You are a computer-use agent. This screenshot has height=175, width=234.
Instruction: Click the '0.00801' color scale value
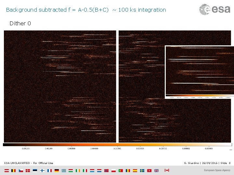tap(186, 148)
